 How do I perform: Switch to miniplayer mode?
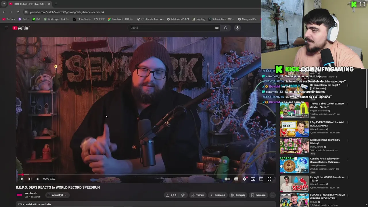click(253, 179)
